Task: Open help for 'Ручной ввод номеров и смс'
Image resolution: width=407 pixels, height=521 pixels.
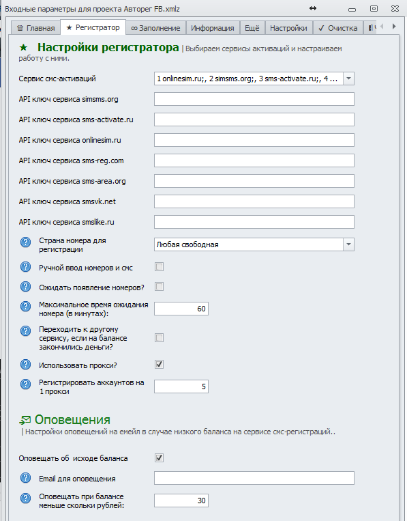Action: point(25,267)
